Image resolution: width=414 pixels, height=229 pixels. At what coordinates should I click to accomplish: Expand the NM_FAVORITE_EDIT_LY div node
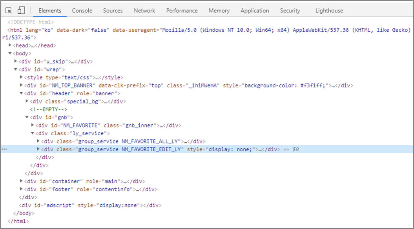tap(38, 149)
